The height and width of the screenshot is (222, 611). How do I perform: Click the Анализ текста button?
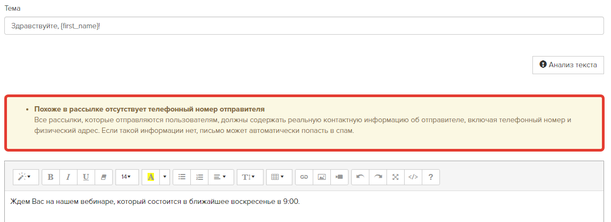568,65
